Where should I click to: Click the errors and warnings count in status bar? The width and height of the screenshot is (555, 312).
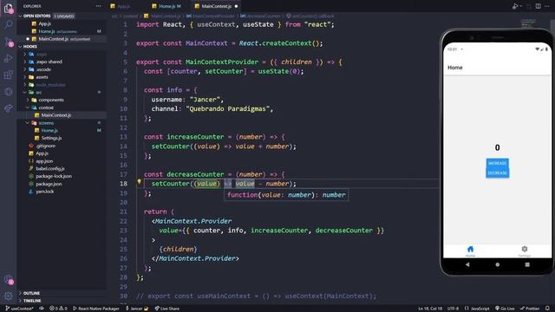tap(58, 309)
